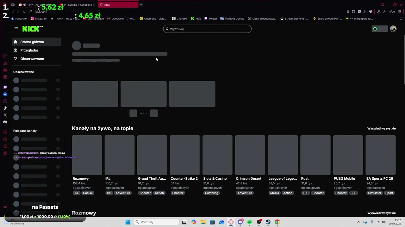Open the 4K Wallpapers bookmark
405x227 pixels.
pyautogui.click(x=359, y=19)
